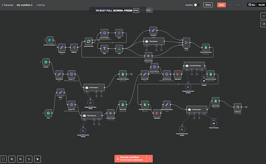Open the Comment Analysis sheet node
Screen dimensions: 266x164
(211, 74)
